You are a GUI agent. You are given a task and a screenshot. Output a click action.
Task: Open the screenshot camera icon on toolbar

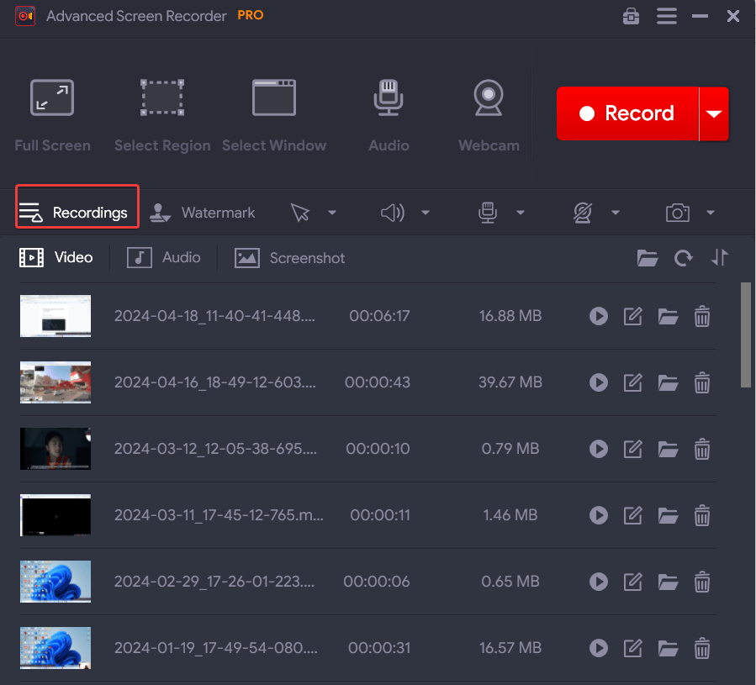pos(678,212)
